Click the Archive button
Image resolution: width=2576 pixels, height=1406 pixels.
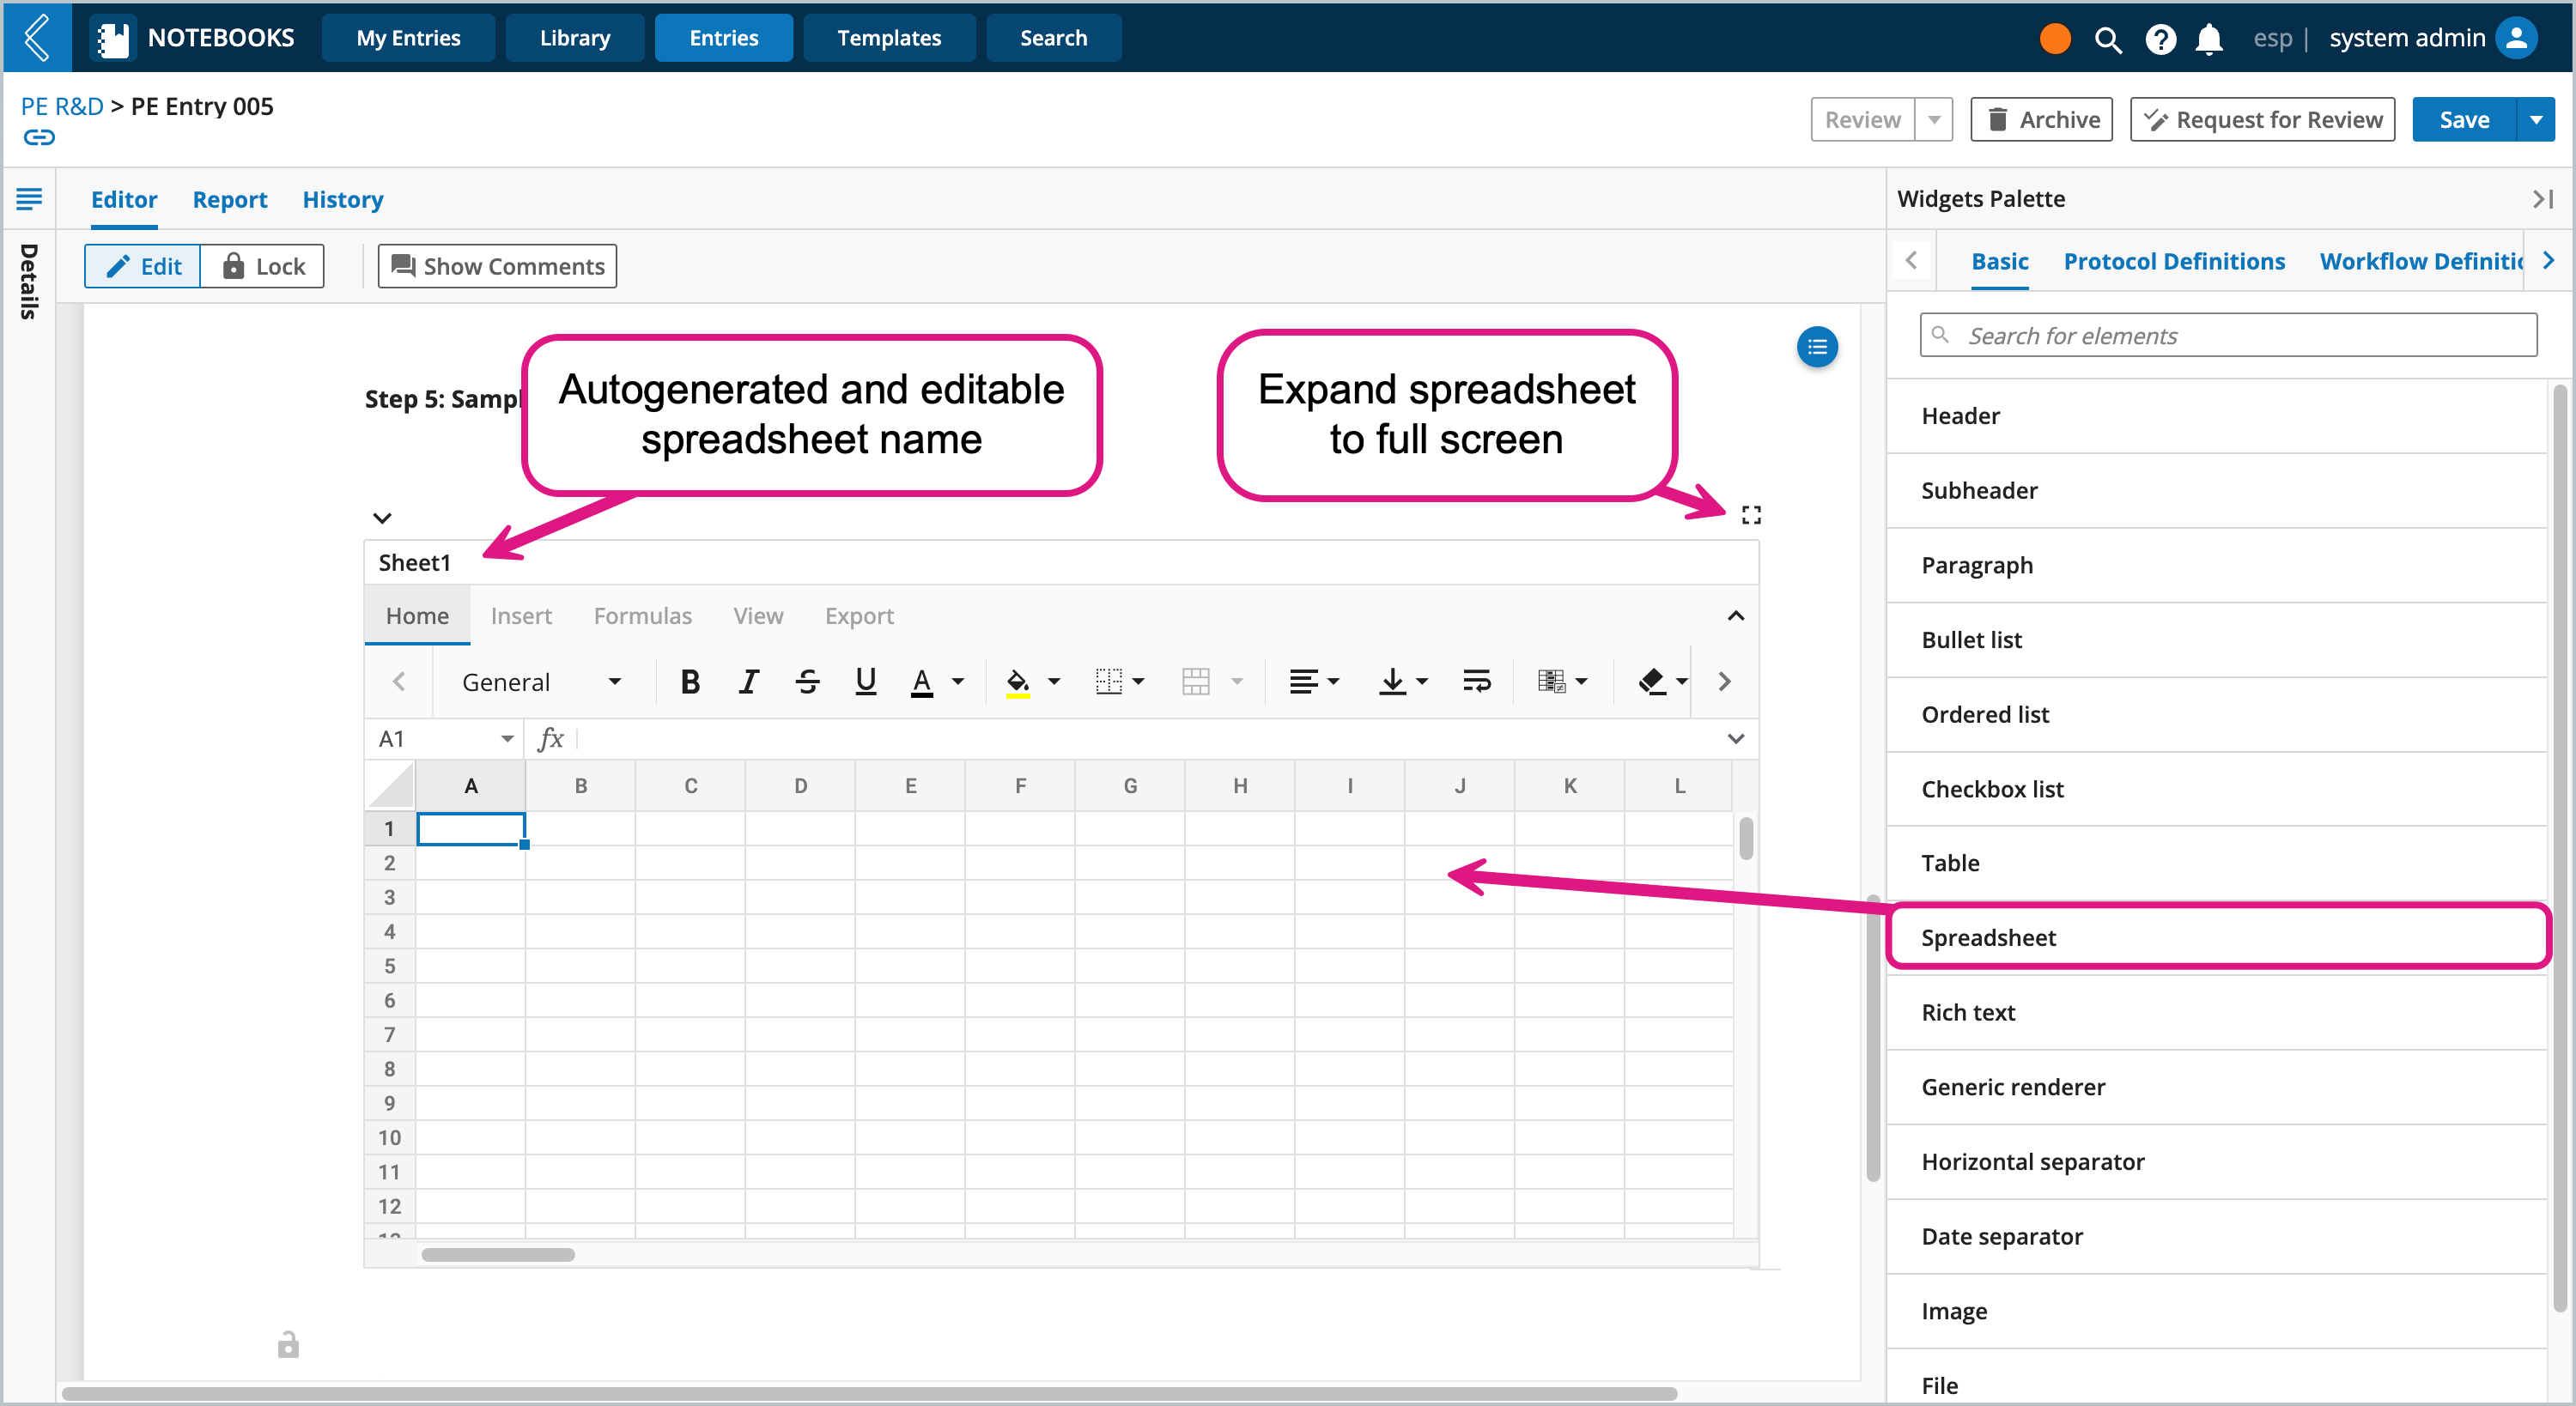point(2041,120)
